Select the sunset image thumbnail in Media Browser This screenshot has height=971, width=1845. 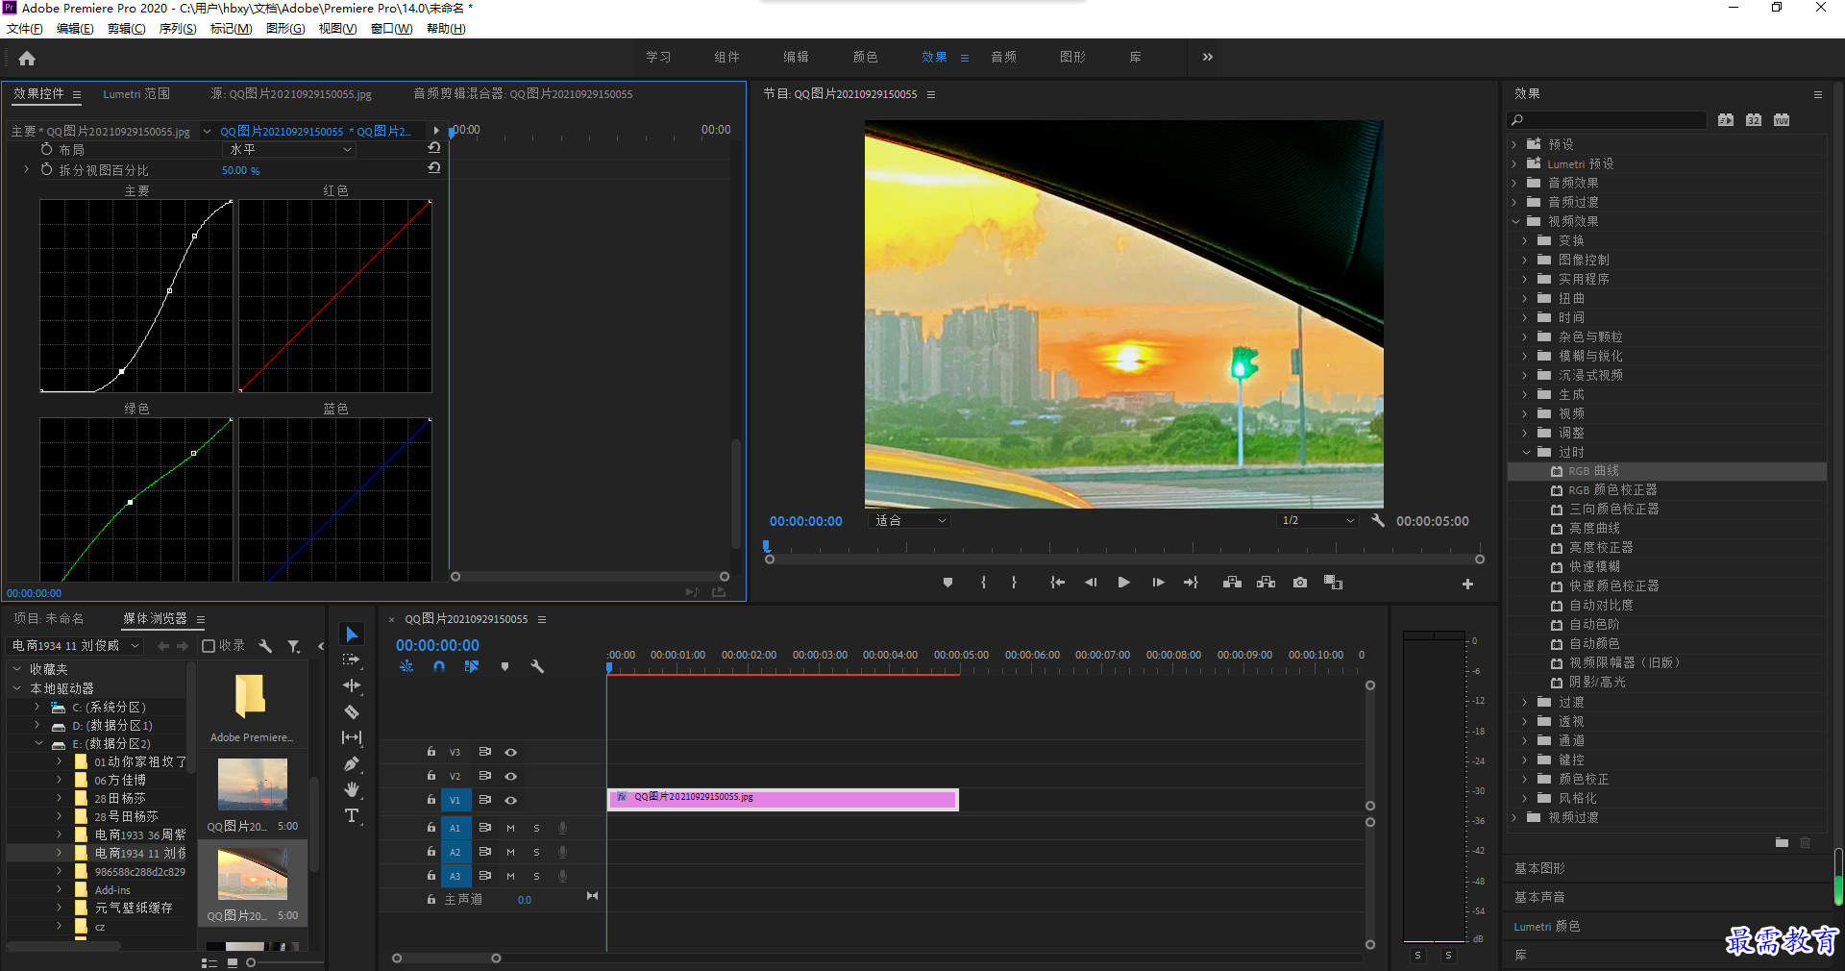[252, 873]
